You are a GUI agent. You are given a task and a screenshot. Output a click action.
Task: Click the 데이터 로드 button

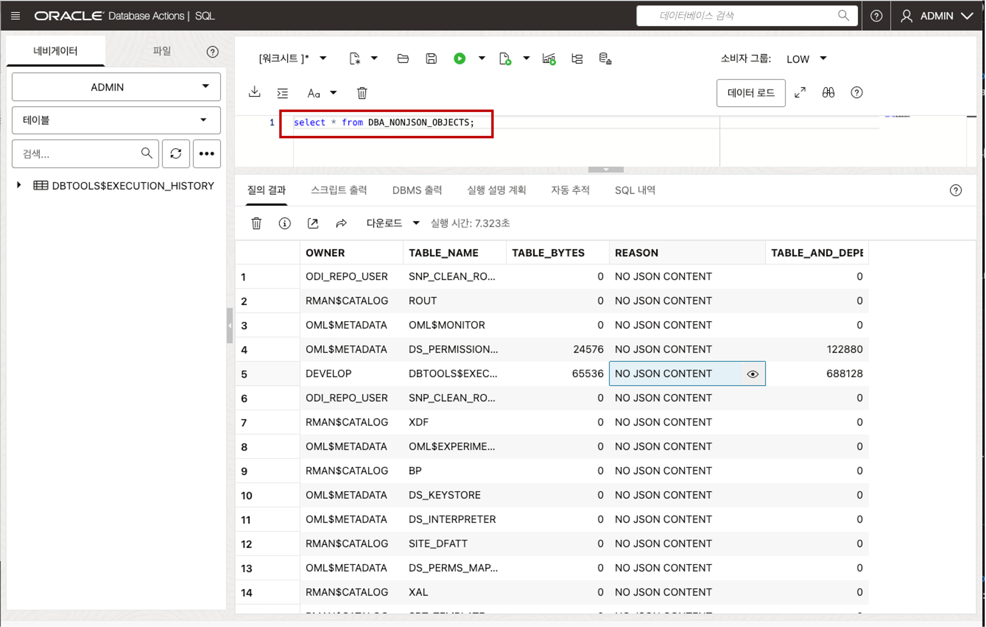tap(750, 93)
